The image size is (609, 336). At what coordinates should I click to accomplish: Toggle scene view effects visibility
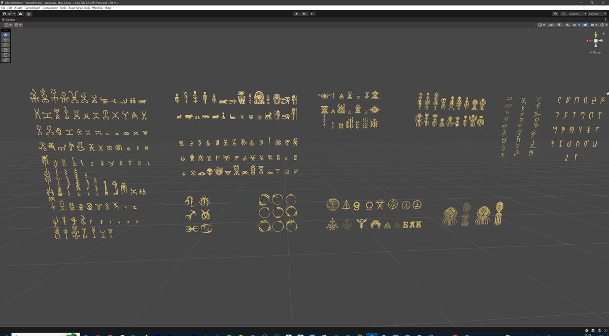[x=574, y=25]
